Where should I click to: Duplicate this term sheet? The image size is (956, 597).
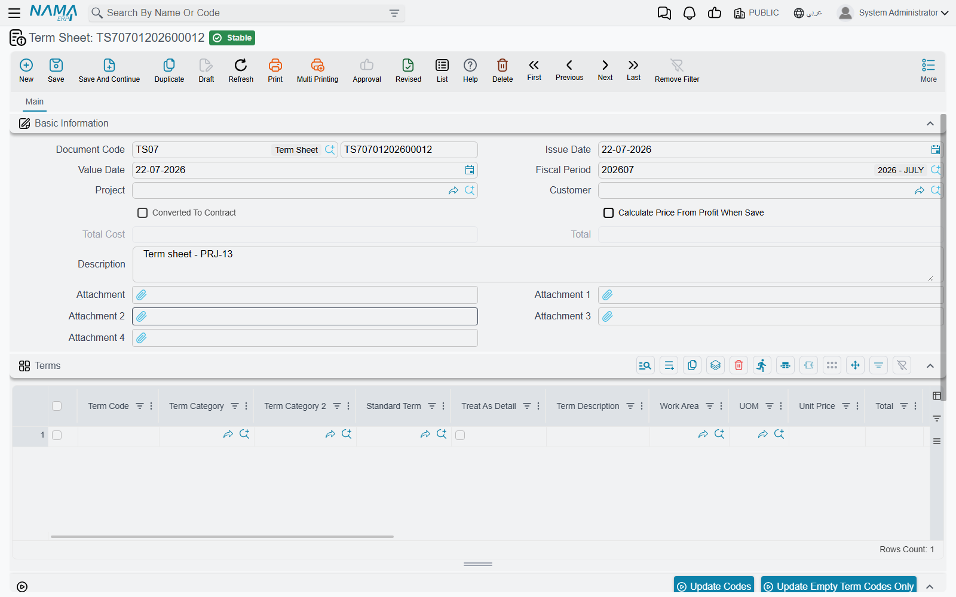point(169,70)
